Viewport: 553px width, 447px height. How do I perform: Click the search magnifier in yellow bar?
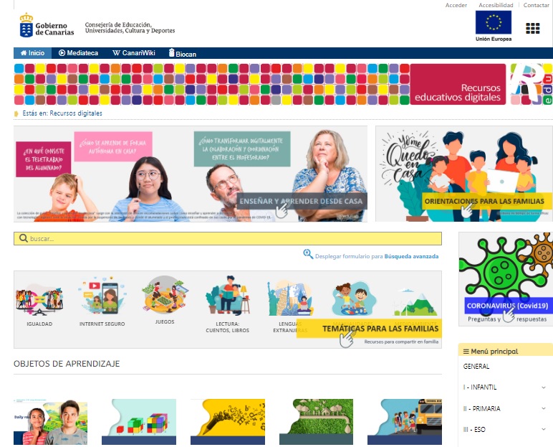23,238
